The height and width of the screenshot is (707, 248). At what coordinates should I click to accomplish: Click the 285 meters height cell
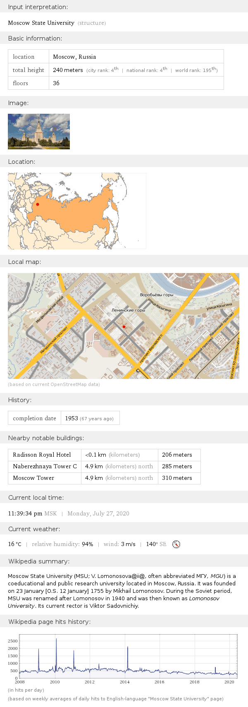pos(177,466)
